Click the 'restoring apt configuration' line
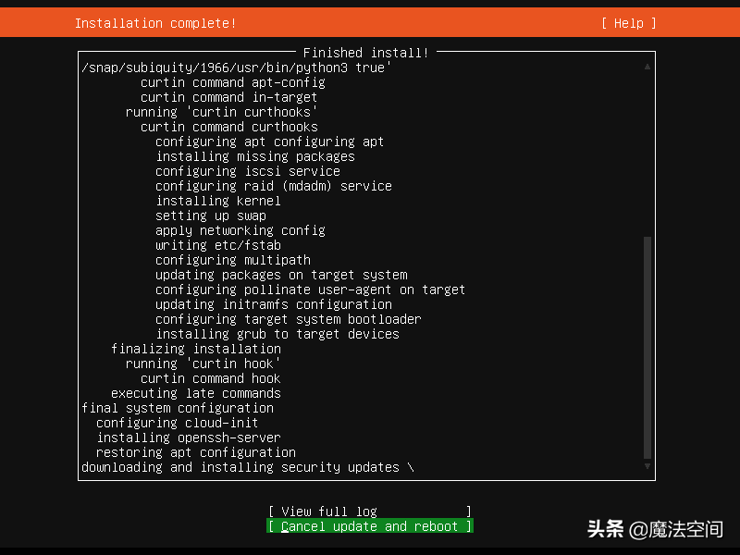Viewport: 740px width, 555px height. tap(196, 452)
